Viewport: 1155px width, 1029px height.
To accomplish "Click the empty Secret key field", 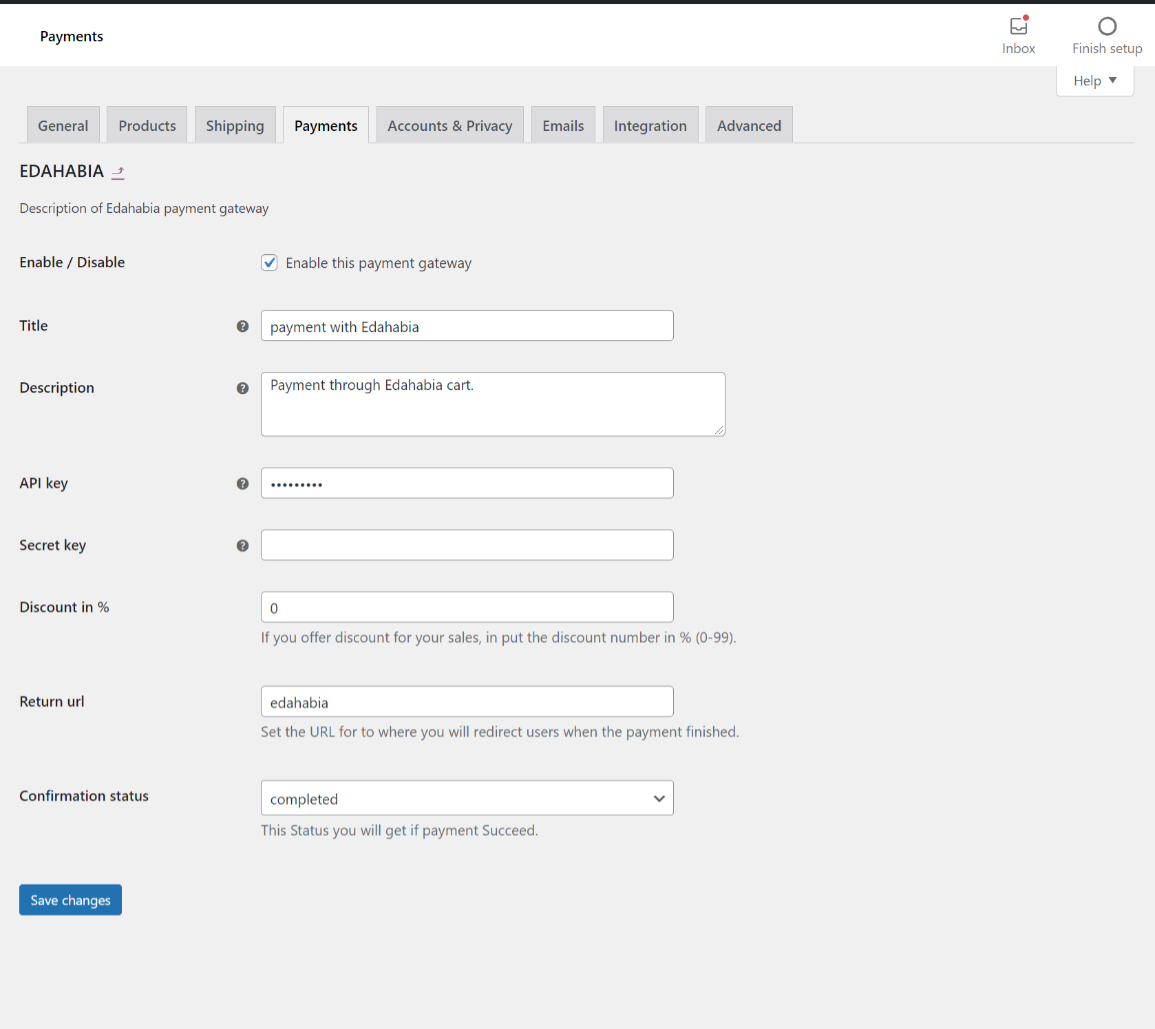I will [x=467, y=545].
